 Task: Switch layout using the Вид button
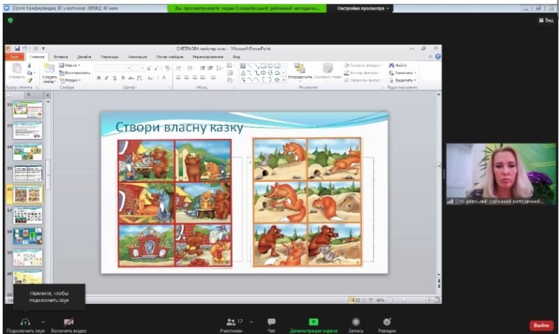(x=546, y=21)
